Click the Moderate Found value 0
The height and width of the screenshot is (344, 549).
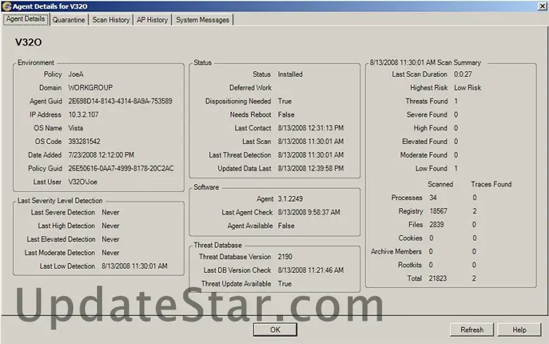[x=456, y=155]
